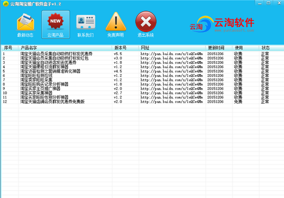Click the 云淘软件 logo
The height and width of the screenshot is (198, 284).
pos(222,24)
